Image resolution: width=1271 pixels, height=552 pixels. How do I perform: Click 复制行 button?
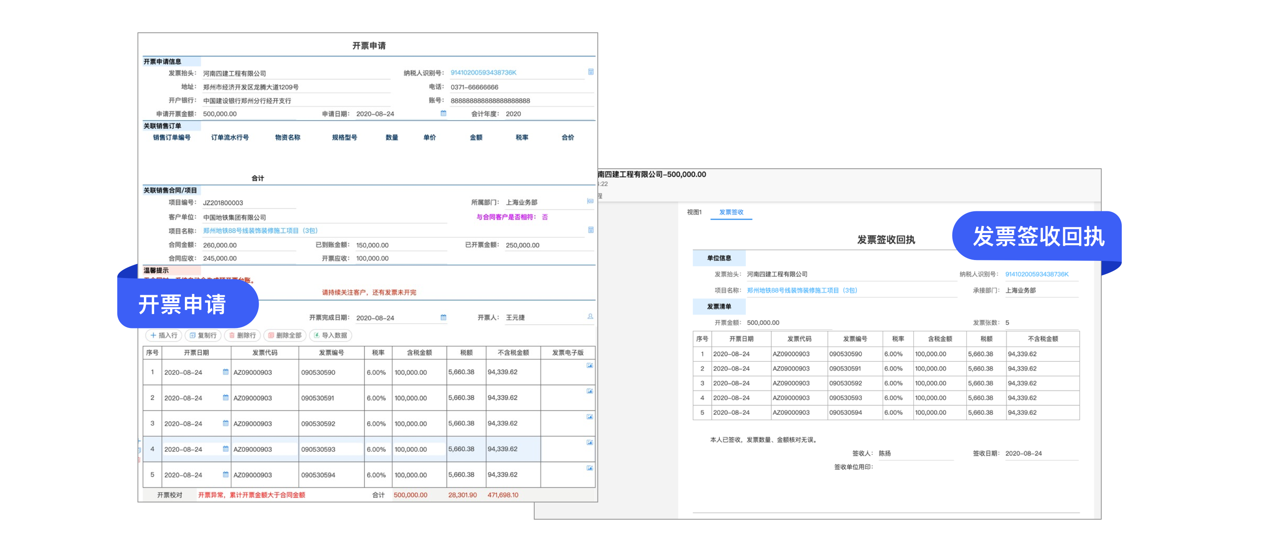tap(203, 335)
